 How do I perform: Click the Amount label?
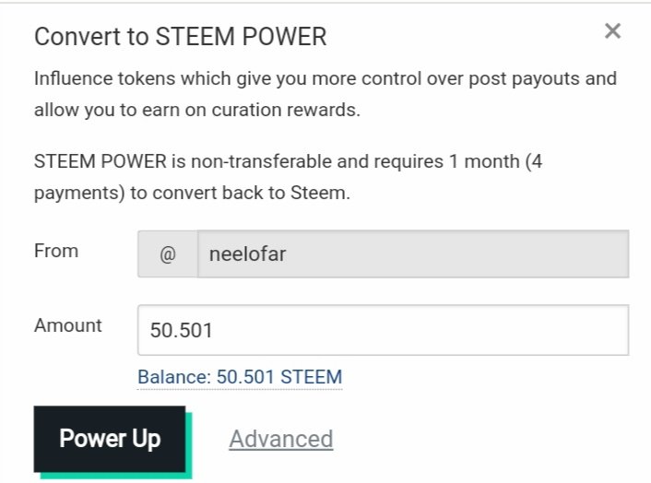pos(68,325)
